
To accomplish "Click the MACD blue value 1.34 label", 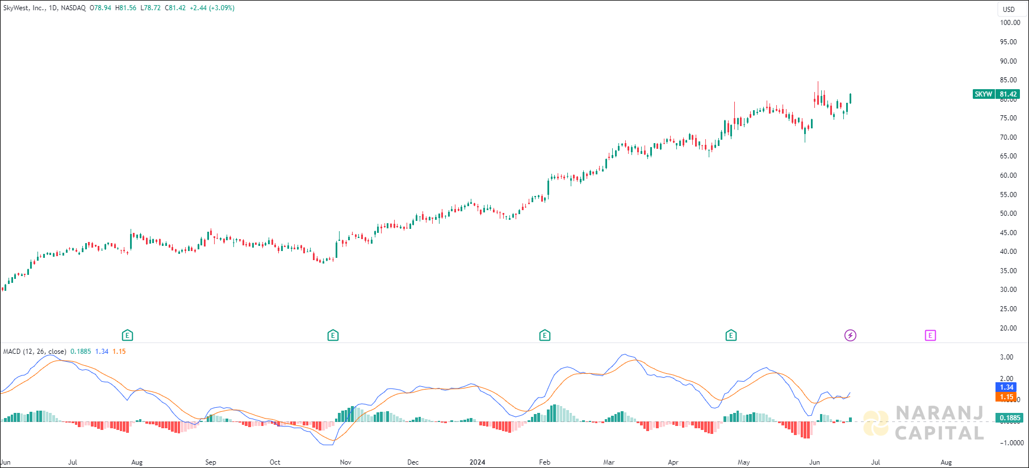I will click(1007, 387).
